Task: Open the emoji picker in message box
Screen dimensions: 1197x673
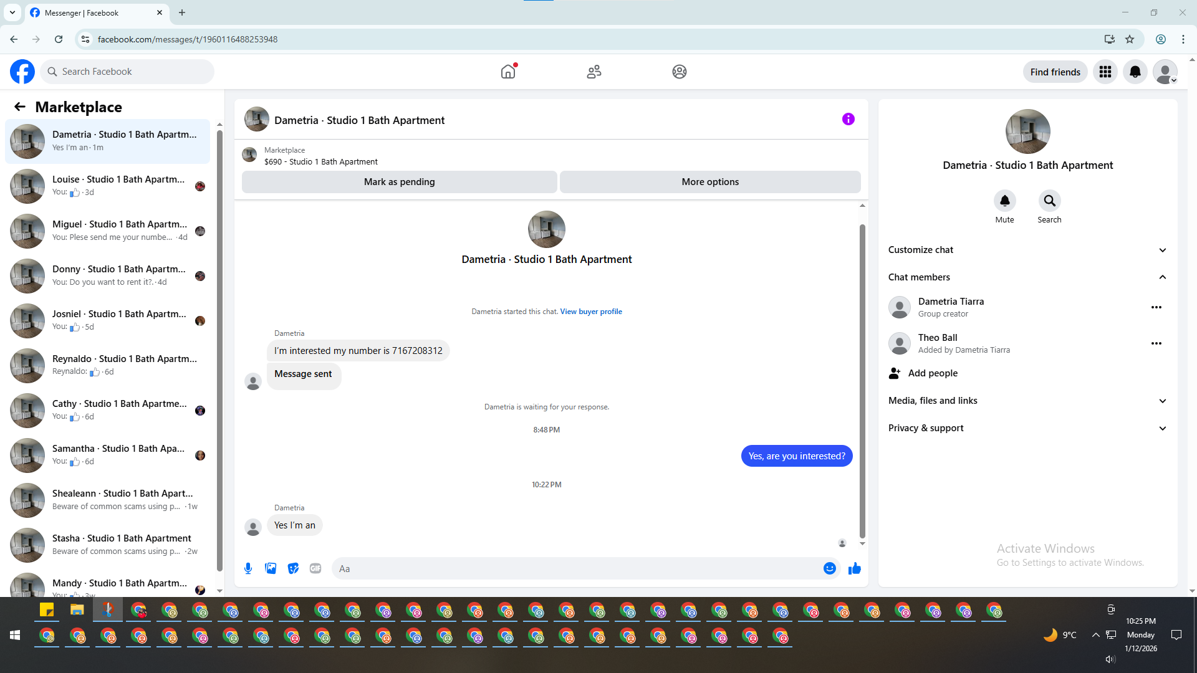Action: [x=829, y=568]
